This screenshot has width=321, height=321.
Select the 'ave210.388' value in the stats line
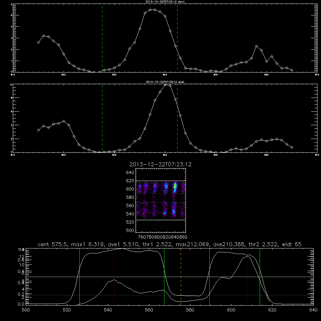(x=229, y=244)
